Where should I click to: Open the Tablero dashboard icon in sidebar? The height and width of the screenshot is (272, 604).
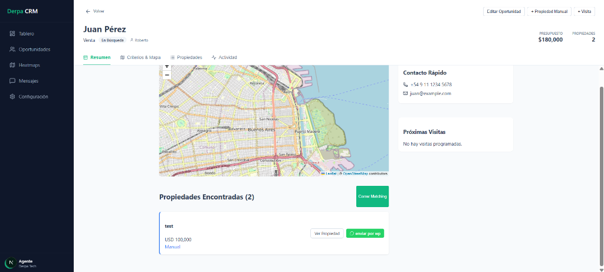12,34
